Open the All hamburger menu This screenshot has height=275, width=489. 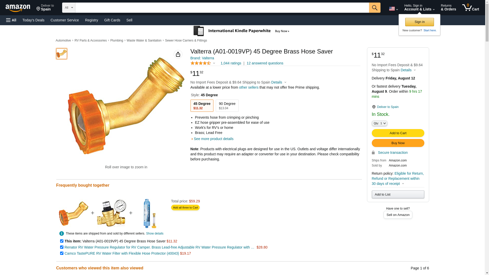(11, 20)
